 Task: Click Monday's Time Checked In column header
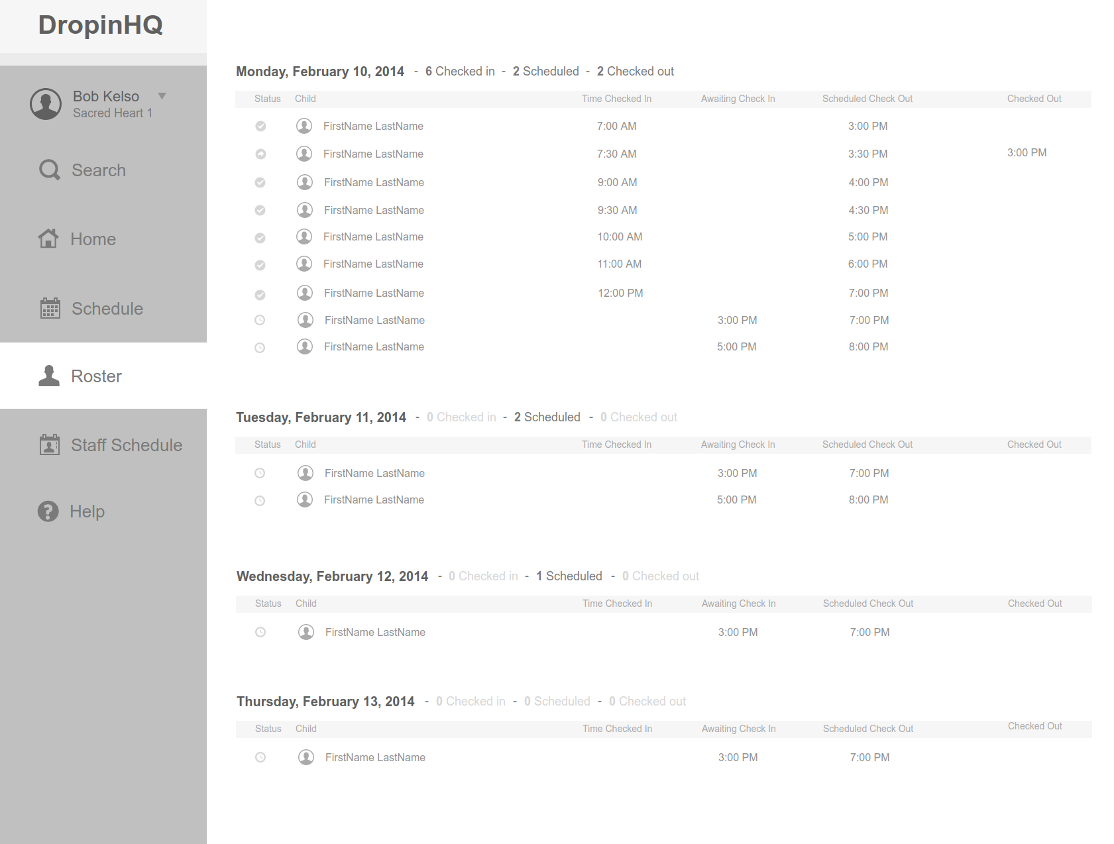616,99
